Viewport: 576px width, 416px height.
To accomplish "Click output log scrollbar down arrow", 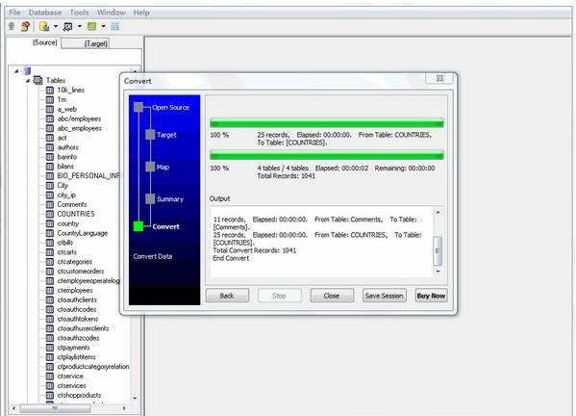I will point(438,272).
